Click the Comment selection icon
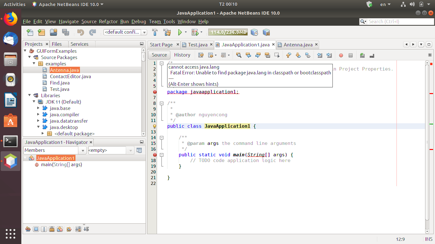The height and width of the screenshot is (244, 435). tap(362, 55)
